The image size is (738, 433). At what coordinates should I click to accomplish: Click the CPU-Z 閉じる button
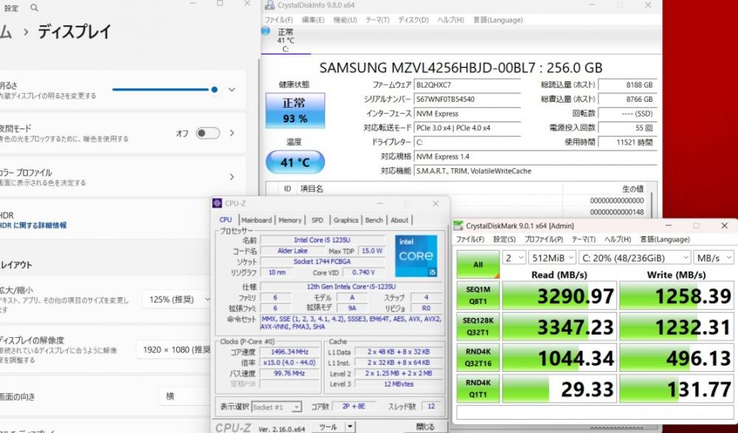(x=426, y=427)
